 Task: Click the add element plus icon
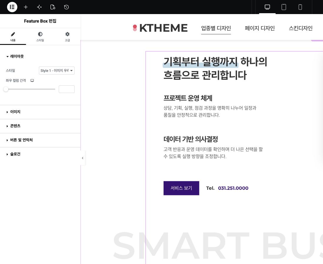pos(26,7)
